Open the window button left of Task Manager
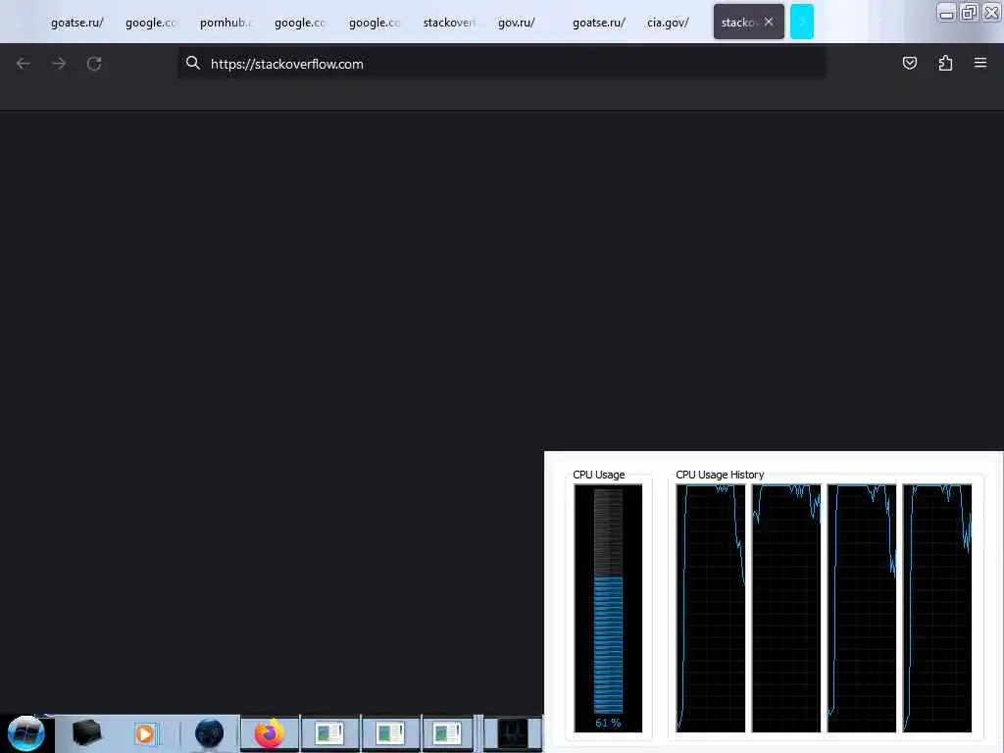Image resolution: width=1004 pixels, height=753 pixels. click(x=447, y=733)
